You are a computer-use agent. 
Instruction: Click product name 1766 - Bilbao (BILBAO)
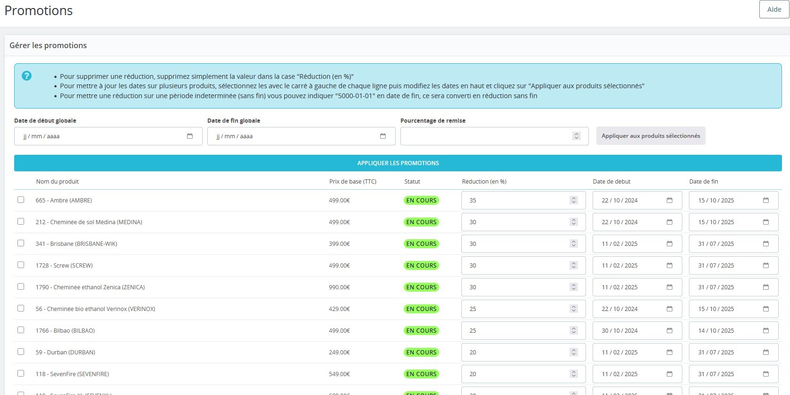point(65,331)
